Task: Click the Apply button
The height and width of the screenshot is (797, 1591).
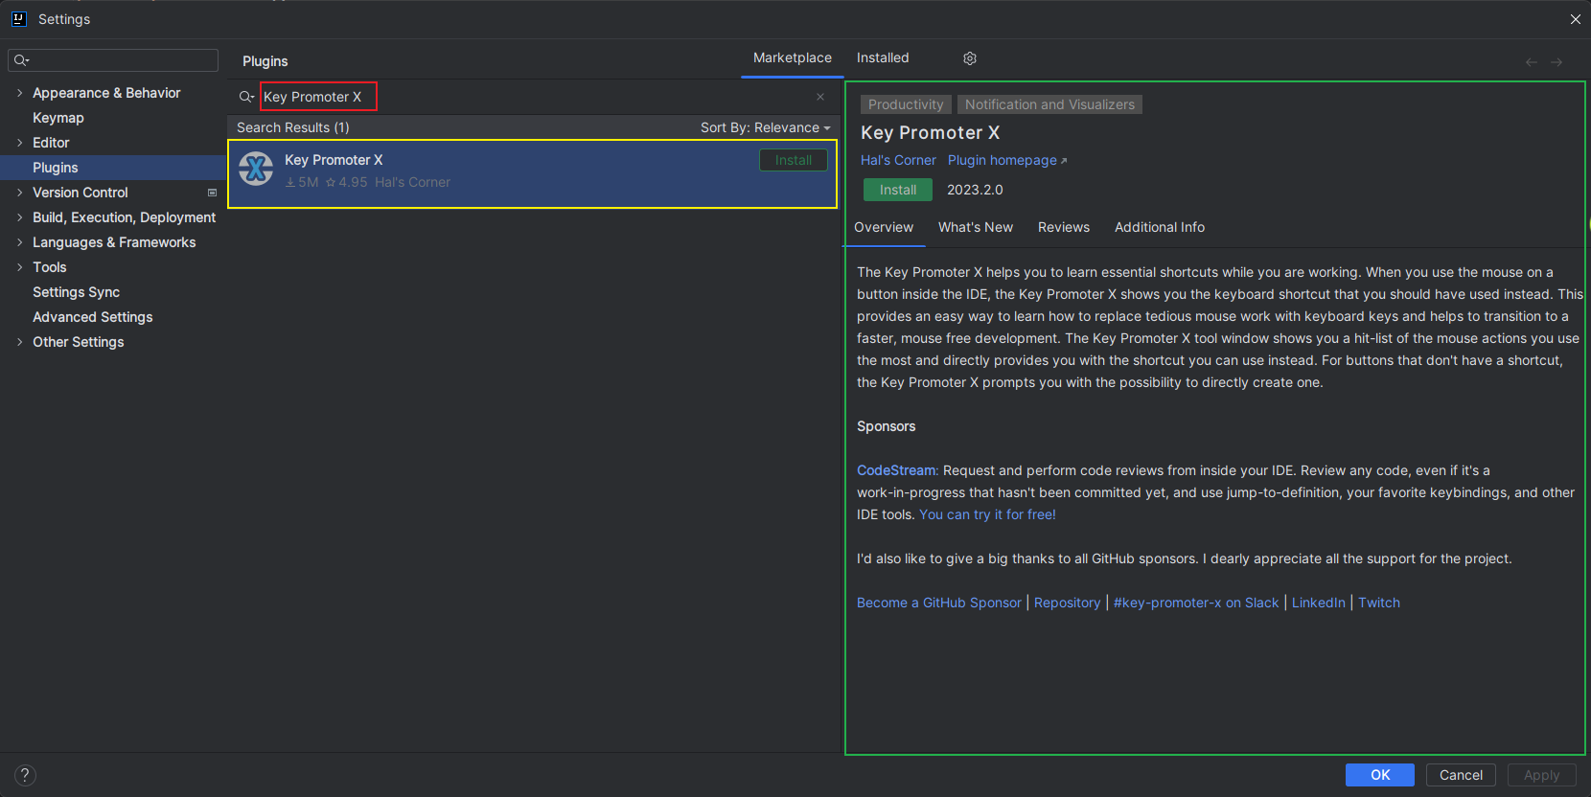Action: pos(1542,775)
